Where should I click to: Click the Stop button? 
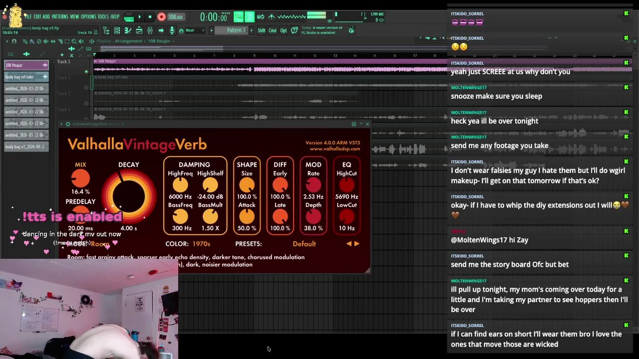coord(150,17)
